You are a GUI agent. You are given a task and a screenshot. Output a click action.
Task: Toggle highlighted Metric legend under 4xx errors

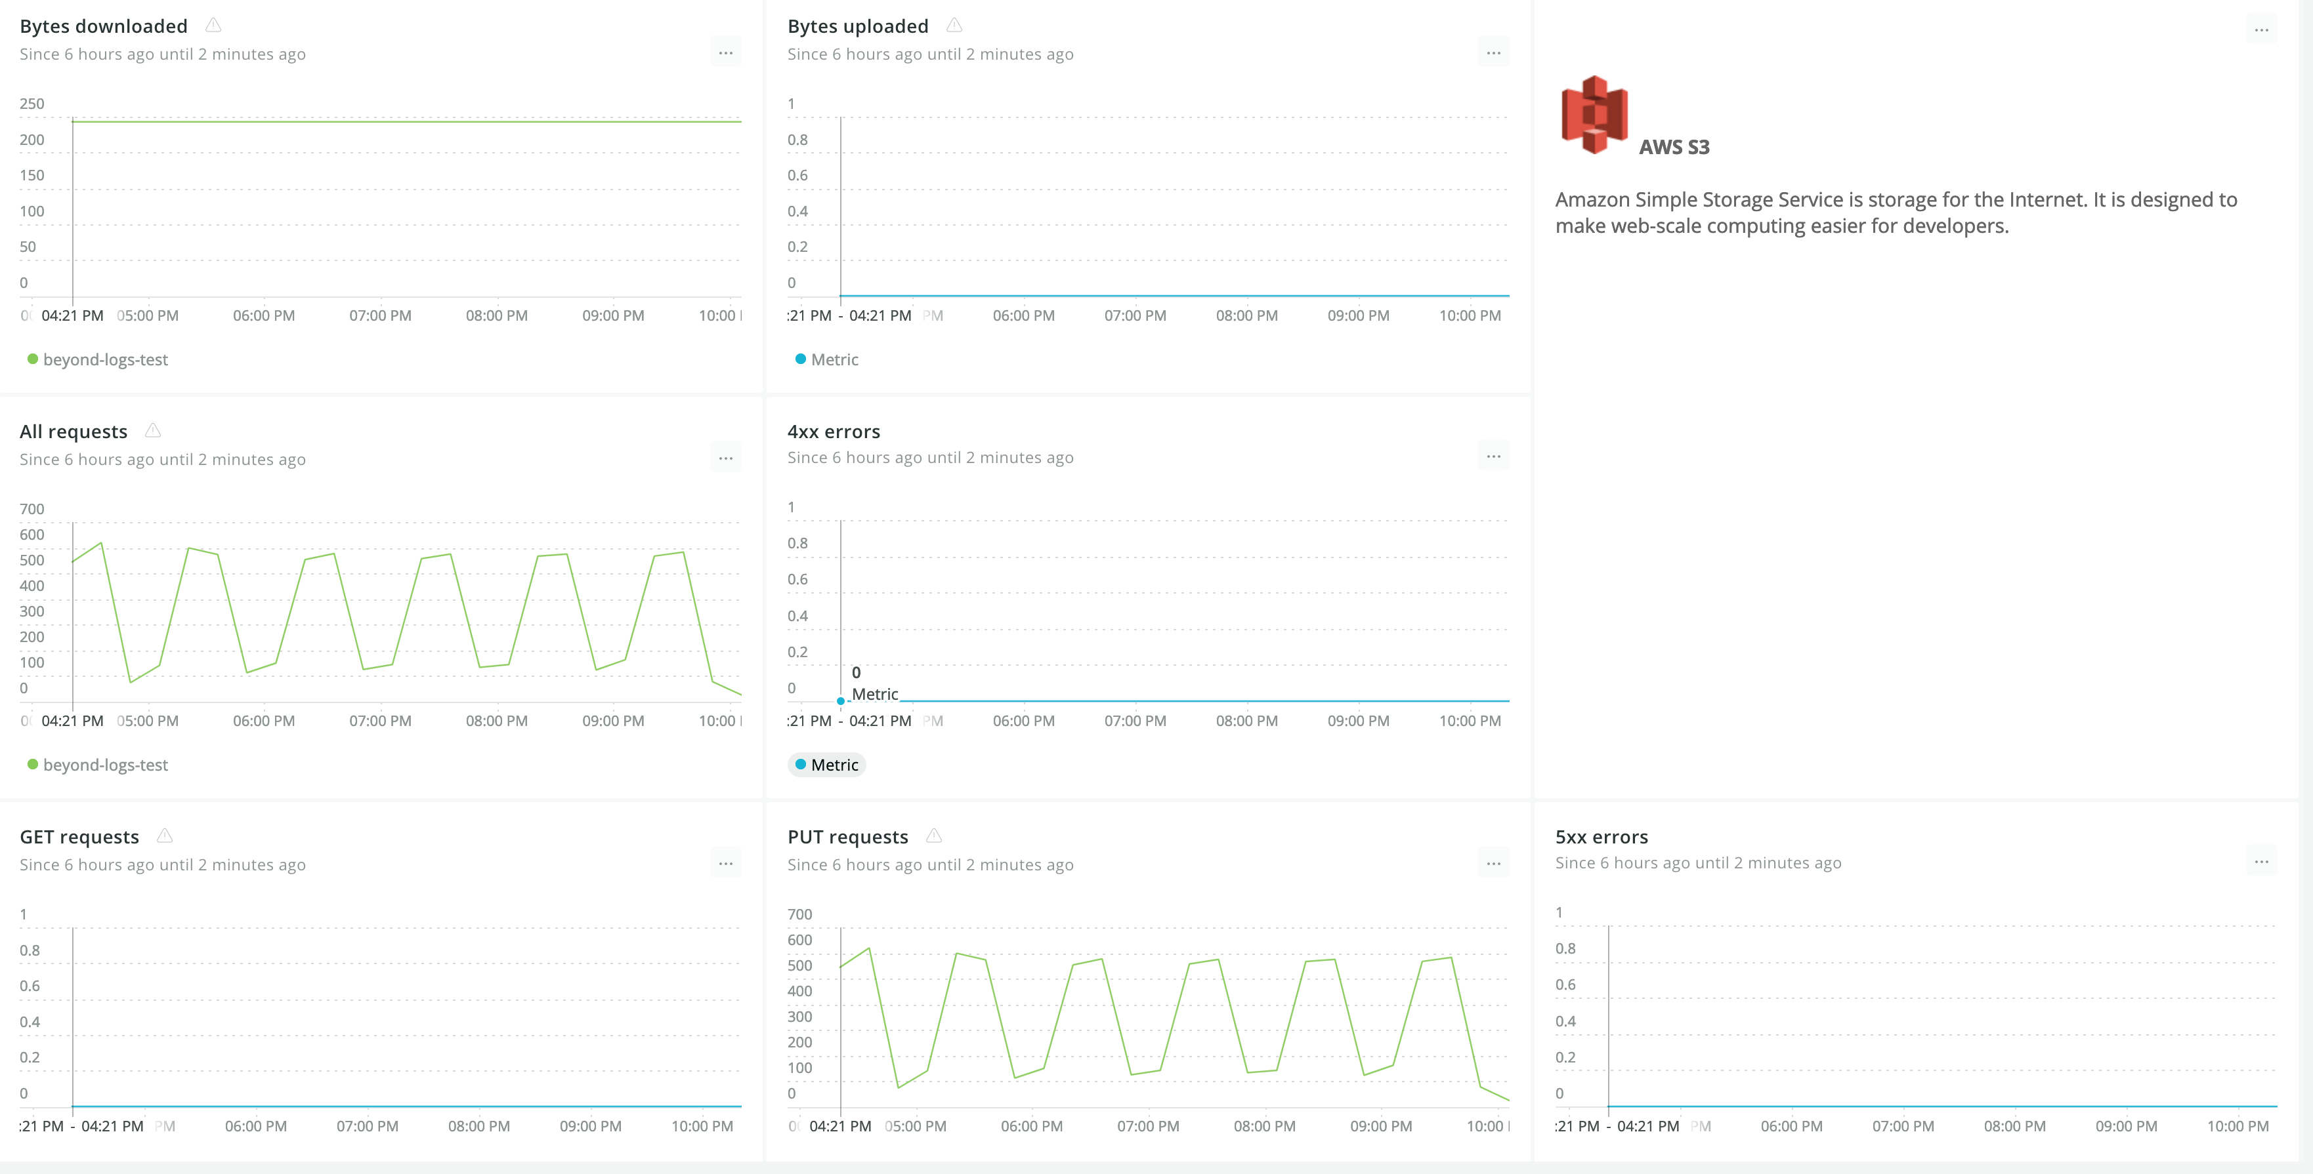pyautogui.click(x=826, y=765)
